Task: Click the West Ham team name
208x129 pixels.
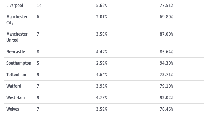Action: (x=15, y=98)
